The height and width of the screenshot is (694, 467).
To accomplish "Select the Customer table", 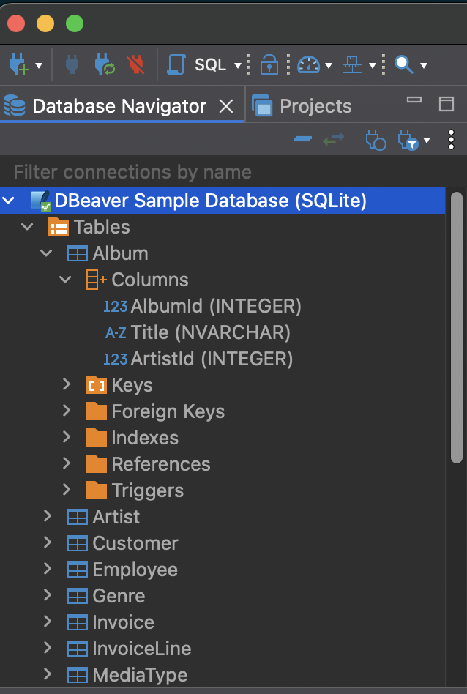I will click(135, 543).
